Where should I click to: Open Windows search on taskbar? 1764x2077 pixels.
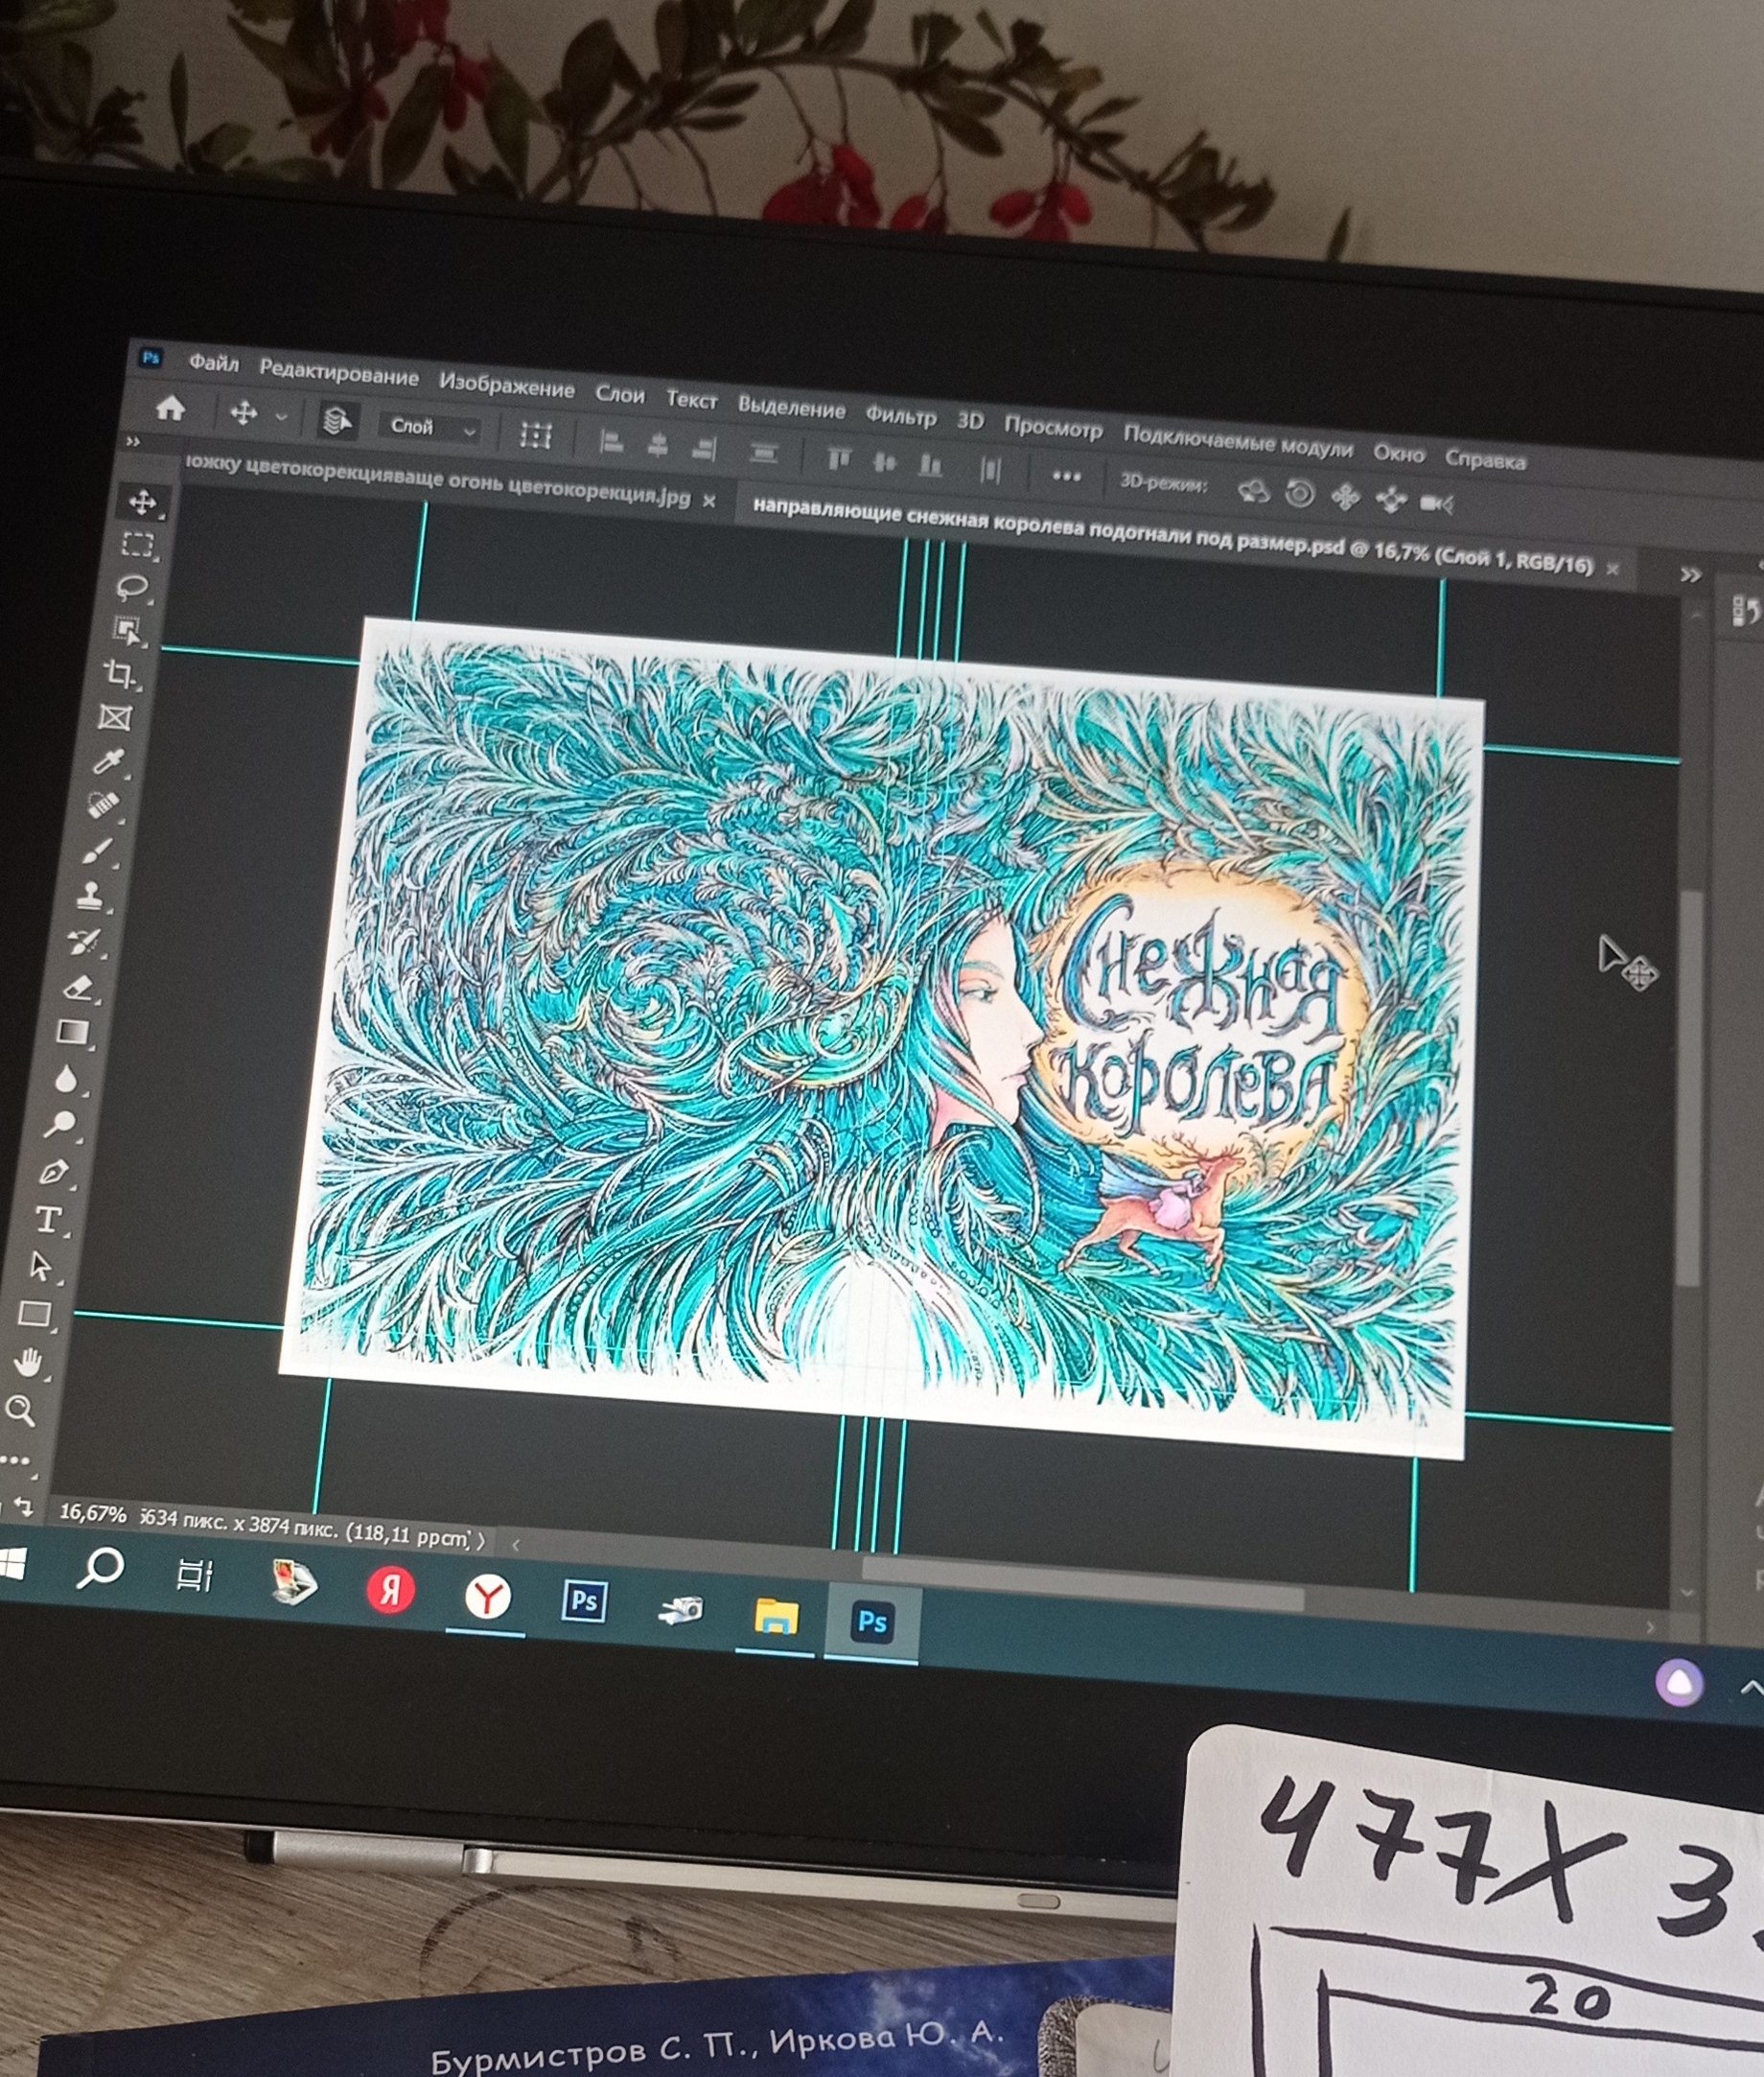coord(99,1568)
